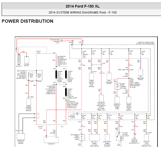Image resolution: width=161 pixels, height=147 pixels.
Task: Click the purple wire to Left Headlamp
Action: click(x=141, y=64)
